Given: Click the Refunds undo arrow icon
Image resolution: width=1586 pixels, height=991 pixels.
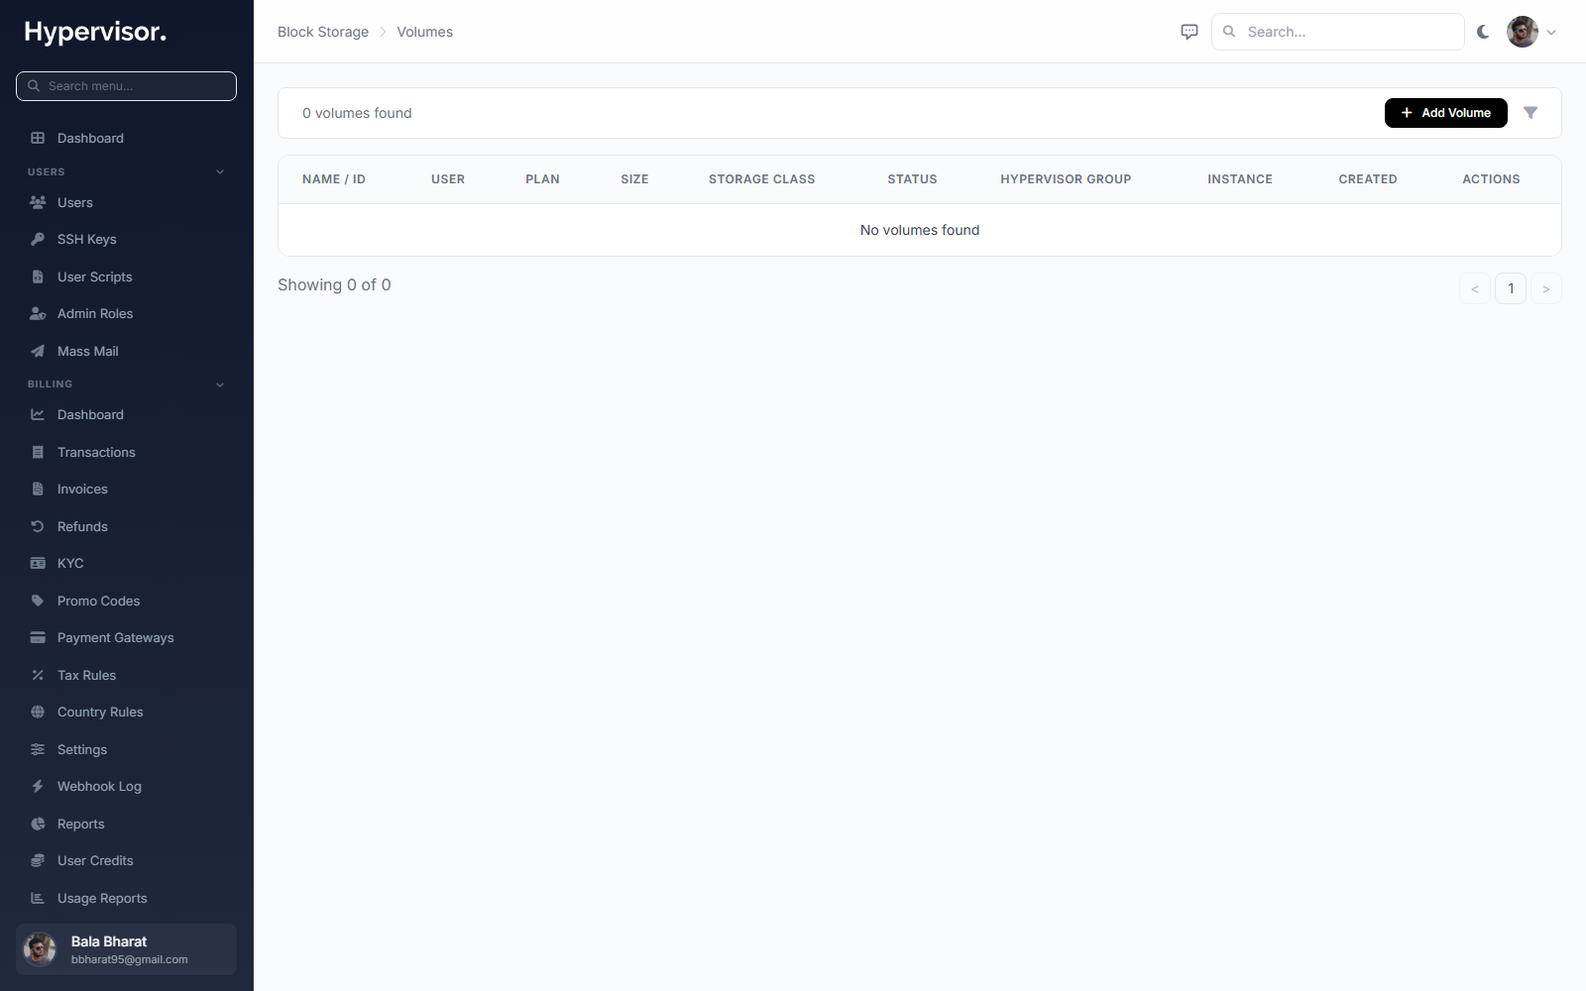Looking at the screenshot, I should [x=38, y=526].
